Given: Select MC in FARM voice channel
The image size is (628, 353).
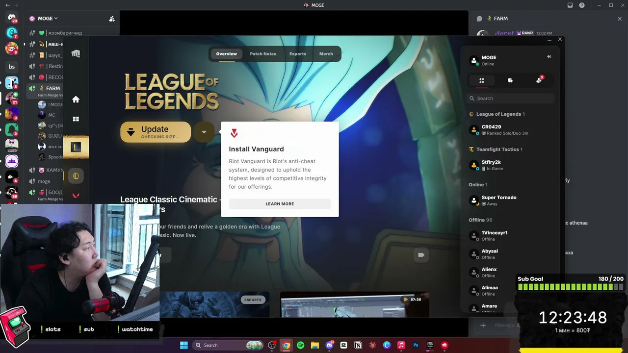Looking at the screenshot, I should tap(52, 115).
